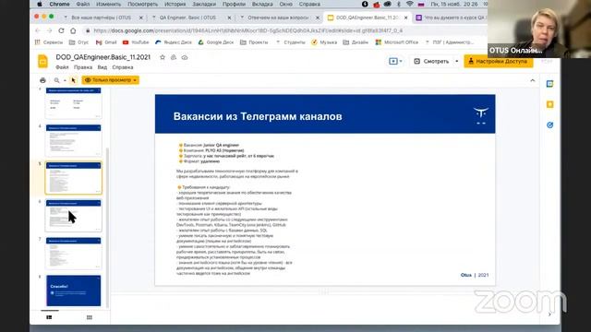The image size is (591, 332).
Task: Open the Microsoft Office bookmark
Action: [x=397, y=42]
